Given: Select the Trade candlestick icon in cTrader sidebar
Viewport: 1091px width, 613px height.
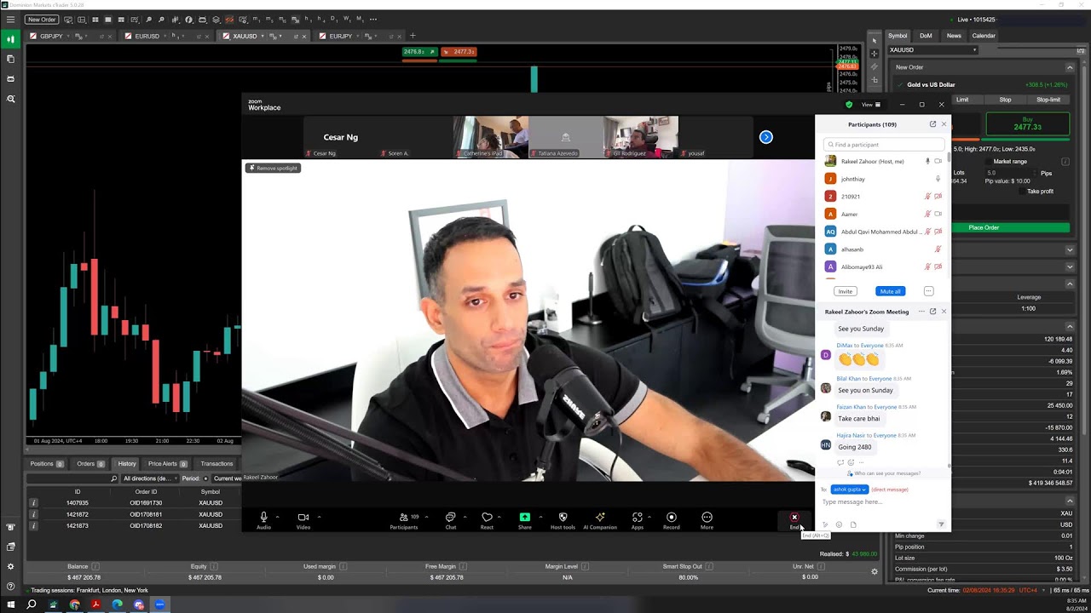Looking at the screenshot, I should coord(11,39).
